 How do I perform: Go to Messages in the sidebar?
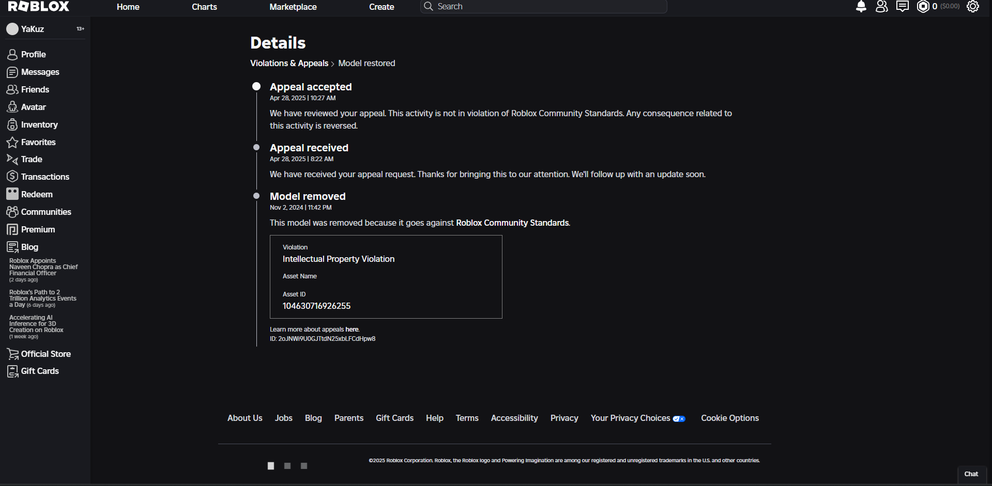tap(33, 72)
